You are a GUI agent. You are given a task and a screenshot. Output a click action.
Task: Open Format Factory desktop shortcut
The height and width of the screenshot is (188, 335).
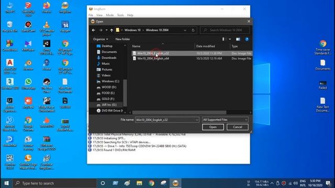(x=28, y=143)
